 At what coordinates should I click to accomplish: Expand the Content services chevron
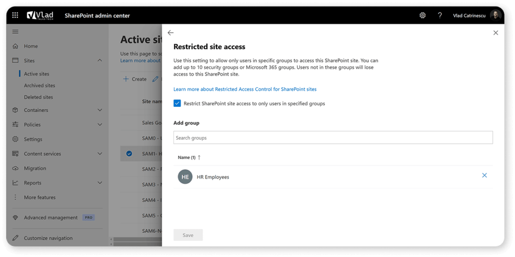100,154
